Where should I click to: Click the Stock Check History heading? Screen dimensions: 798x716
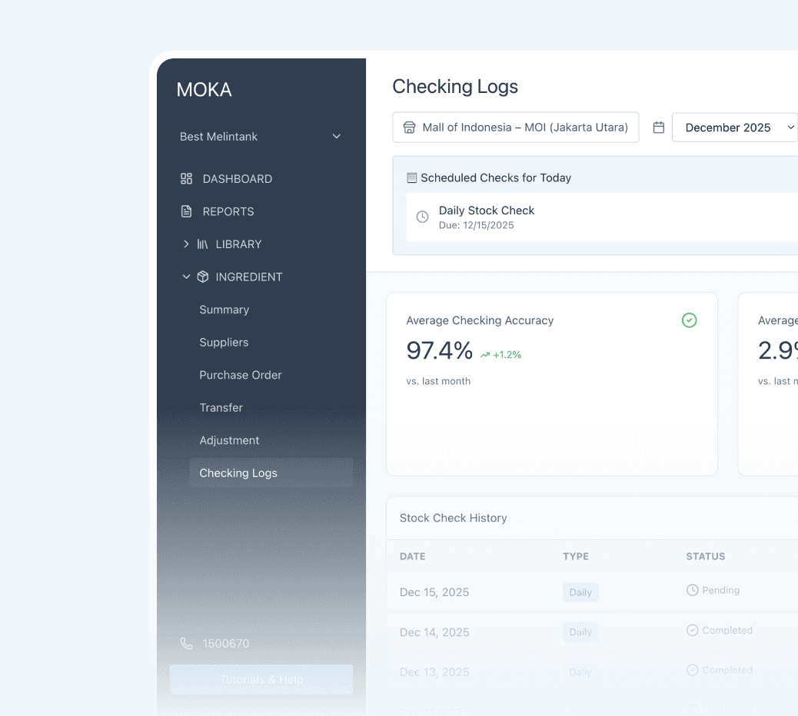pyautogui.click(x=453, y=518)
